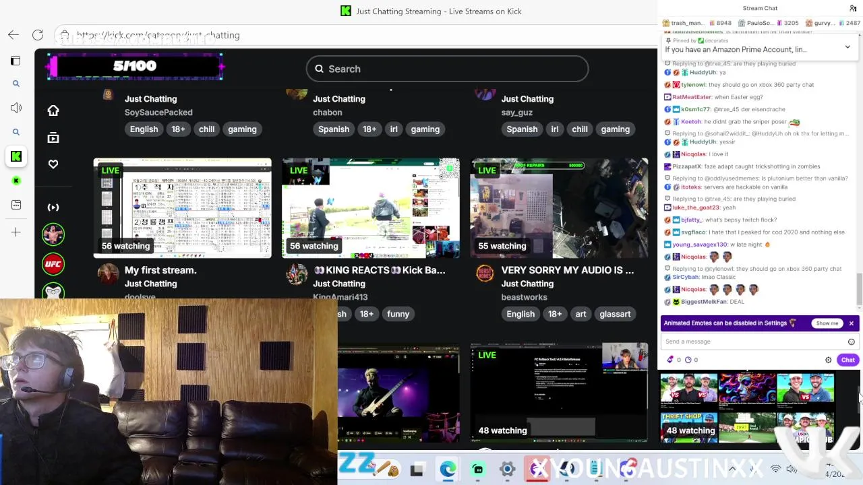Open Windows Settings gear in the taskbar
Image resolution: width=863 pixels, height=485 pixels.
pyautogui.click(x=507, y=470)
